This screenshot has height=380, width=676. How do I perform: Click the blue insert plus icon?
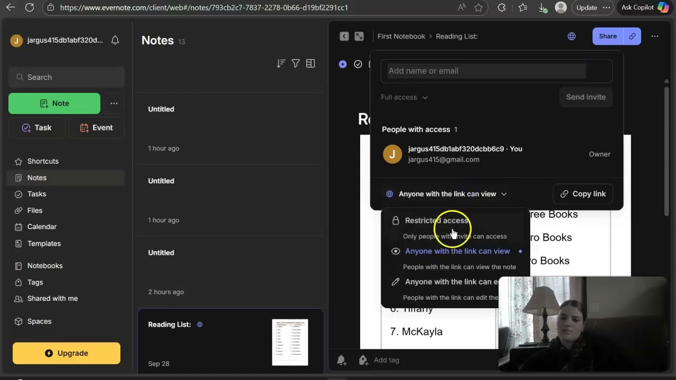tap(343, 64)
